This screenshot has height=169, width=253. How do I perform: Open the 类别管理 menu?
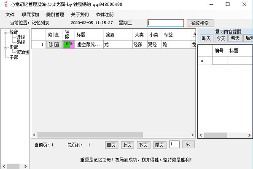(55, 15)
